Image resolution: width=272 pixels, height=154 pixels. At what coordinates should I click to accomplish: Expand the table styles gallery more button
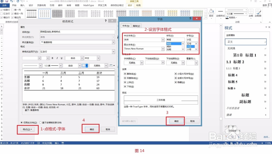click(x=206, y=17)
